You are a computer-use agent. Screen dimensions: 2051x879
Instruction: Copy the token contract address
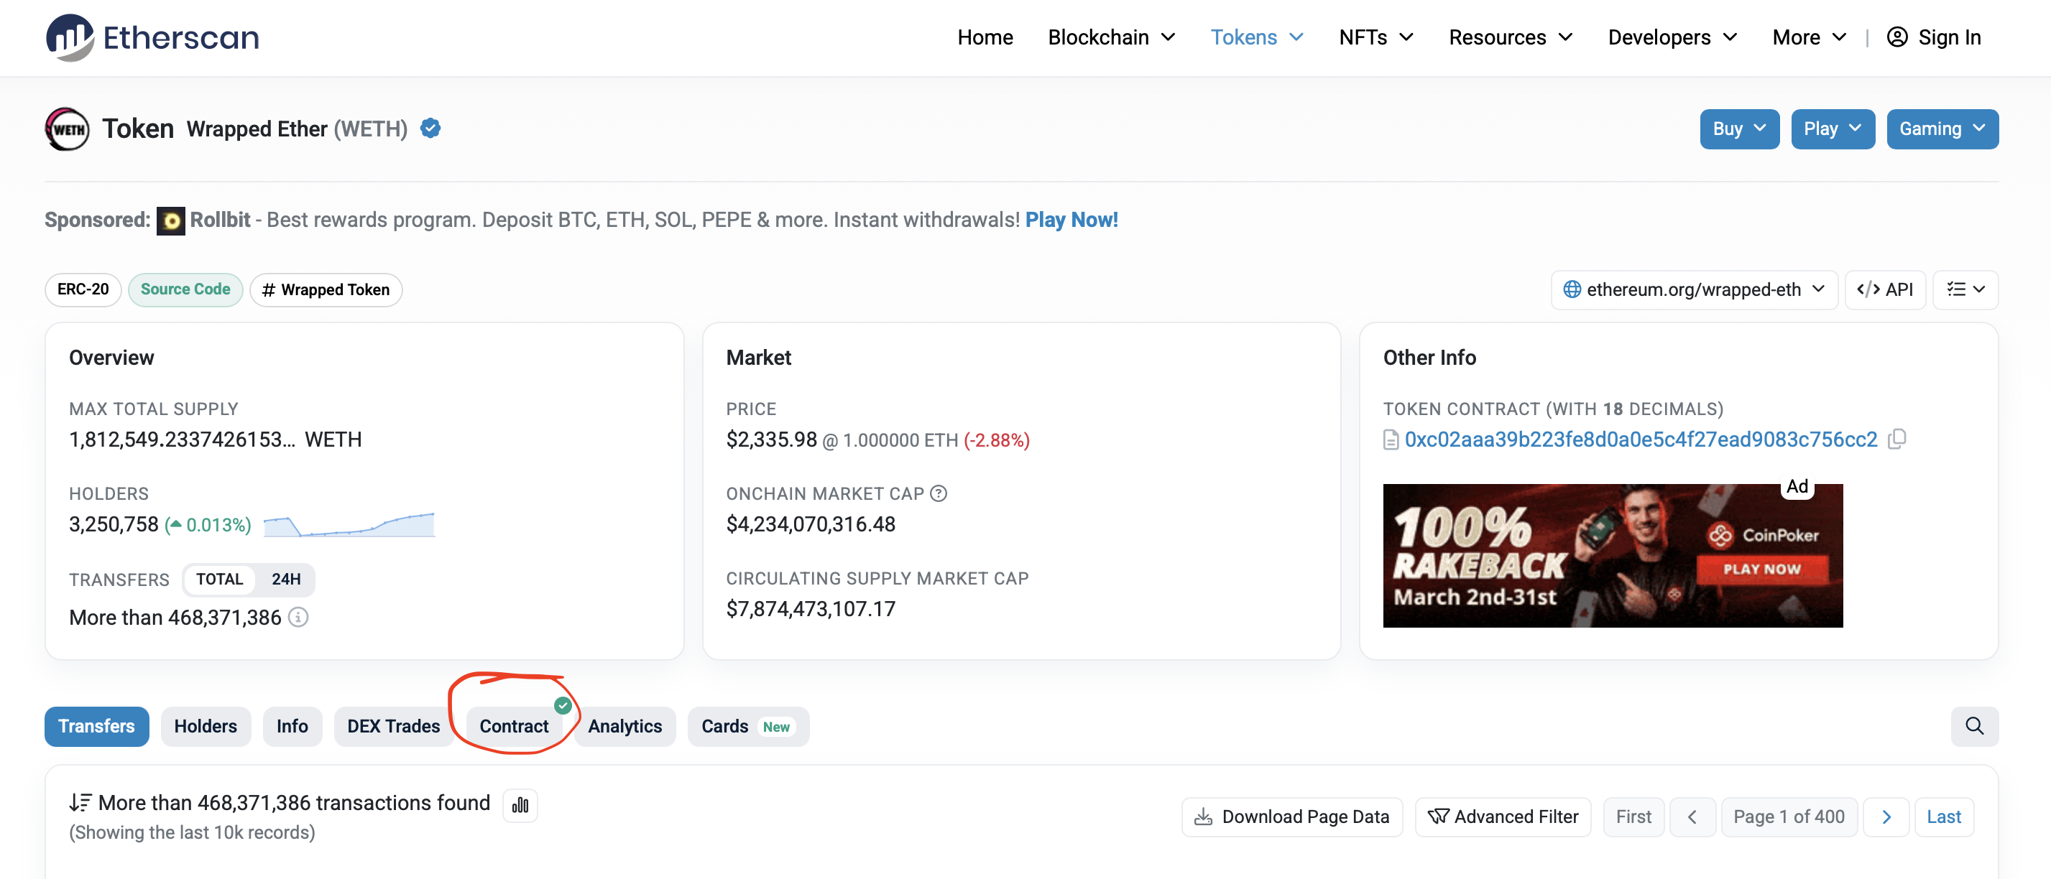[1897, 439]
